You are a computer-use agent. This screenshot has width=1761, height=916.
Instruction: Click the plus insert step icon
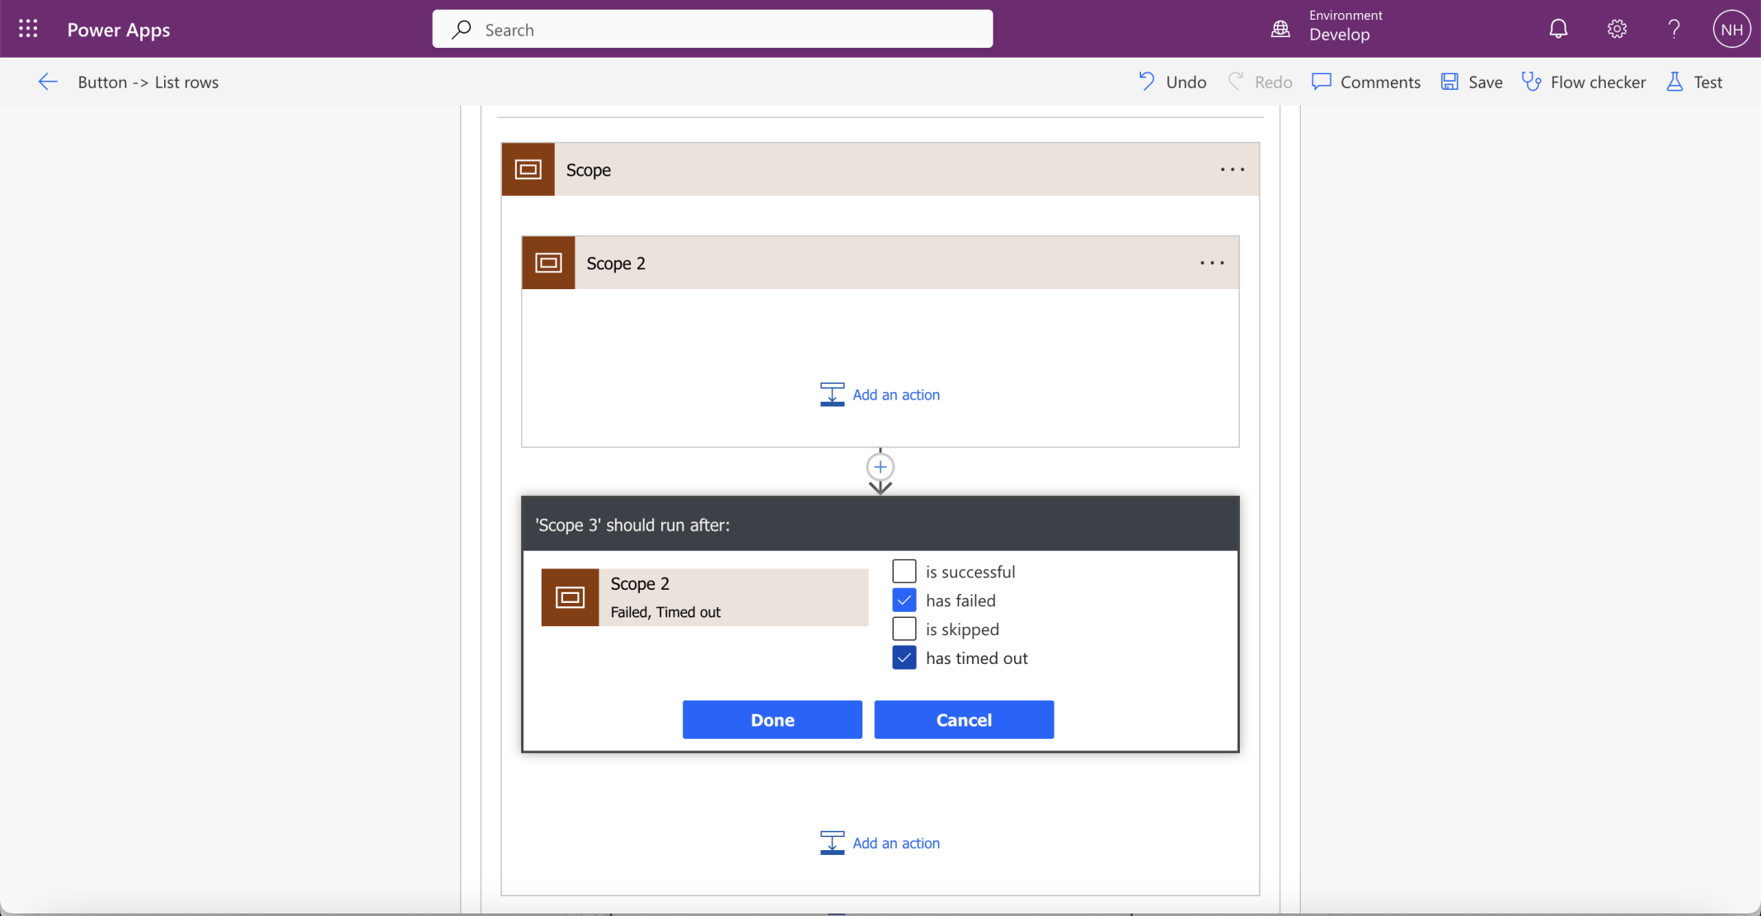[x=880, y=467]
